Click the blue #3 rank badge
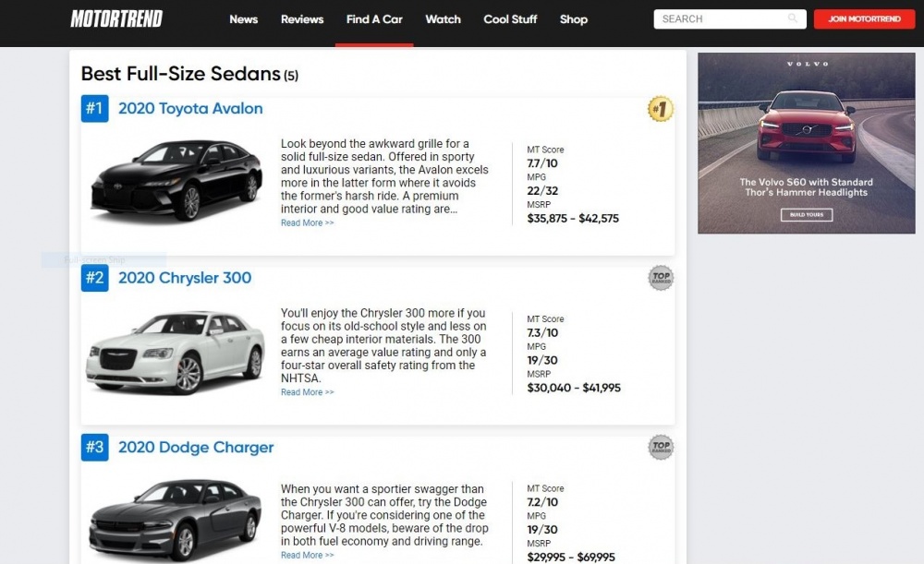This screenshot has height=564, width=924. click(94, 448)
